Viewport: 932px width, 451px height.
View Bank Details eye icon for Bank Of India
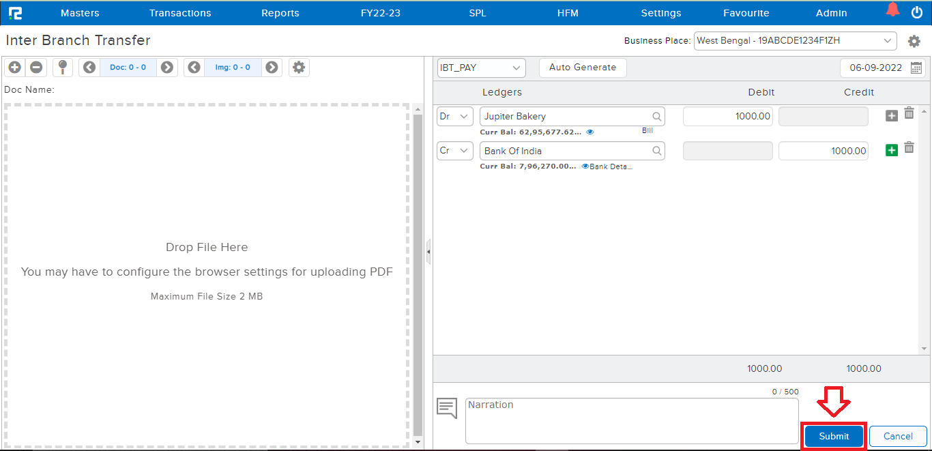point(585,166)
